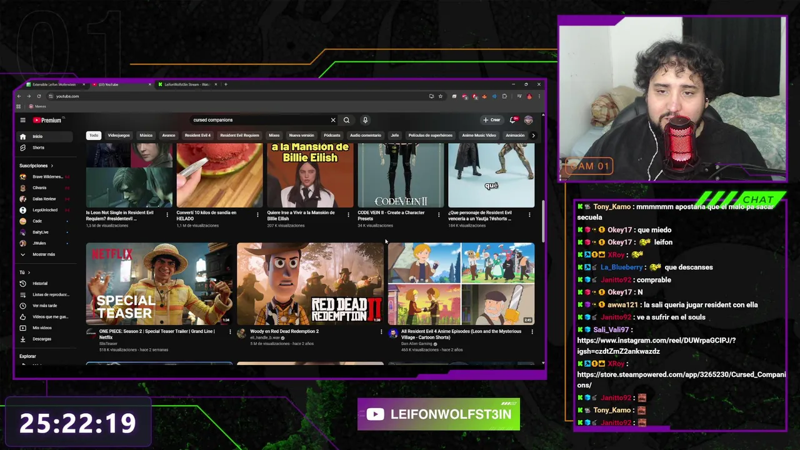Open the Shorts icon in the sidebar
Screen dimensions: 800x450
[x=23, y=147]
